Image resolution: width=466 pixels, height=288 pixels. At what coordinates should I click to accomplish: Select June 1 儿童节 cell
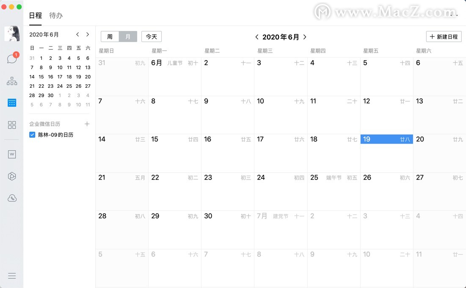click(x=175, y=77)
